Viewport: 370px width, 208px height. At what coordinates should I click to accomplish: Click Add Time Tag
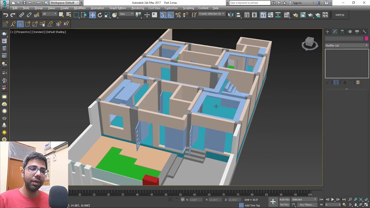(252, 205)
